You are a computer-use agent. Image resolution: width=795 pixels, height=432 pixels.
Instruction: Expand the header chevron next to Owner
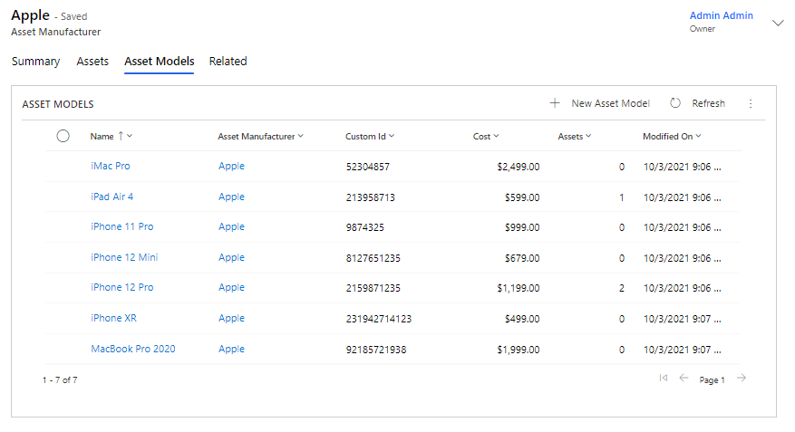[x=777, y=23]
